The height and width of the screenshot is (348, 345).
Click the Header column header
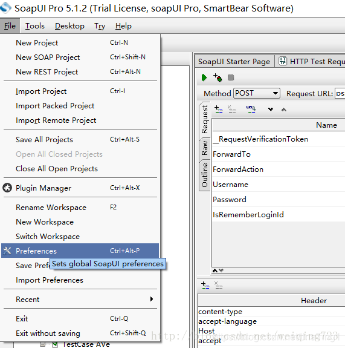point(271,301)
